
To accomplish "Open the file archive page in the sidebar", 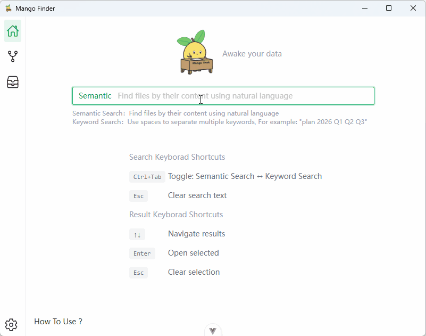I will click(12, 81).
